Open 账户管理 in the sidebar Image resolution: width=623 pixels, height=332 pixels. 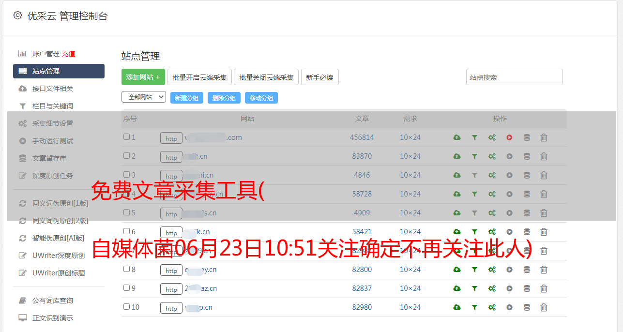point(46,54)
